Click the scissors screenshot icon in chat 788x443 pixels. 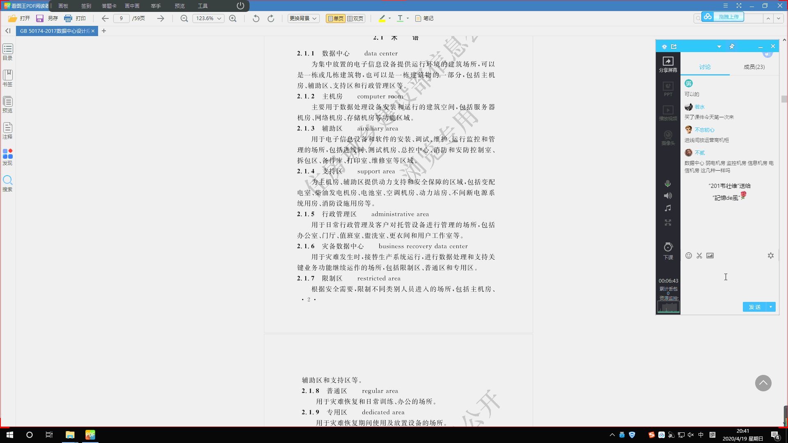(x=699, y=256)
